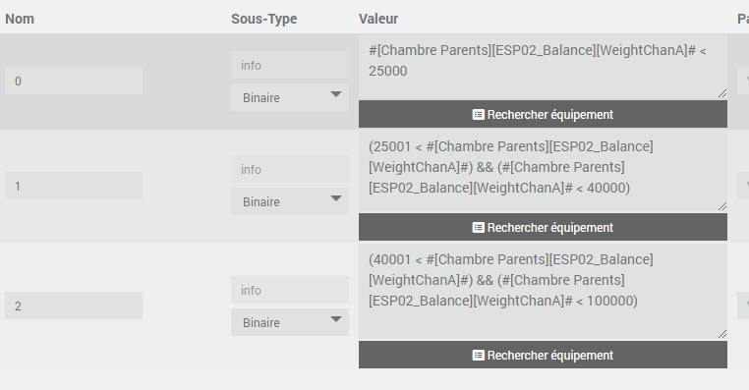Open Binaire sub-type dropdown for command 1
Screen dimensions: 749x390
[290, 201]
